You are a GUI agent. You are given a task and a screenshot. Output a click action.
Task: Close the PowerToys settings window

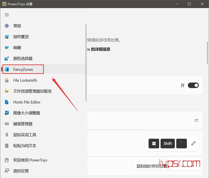202,4
